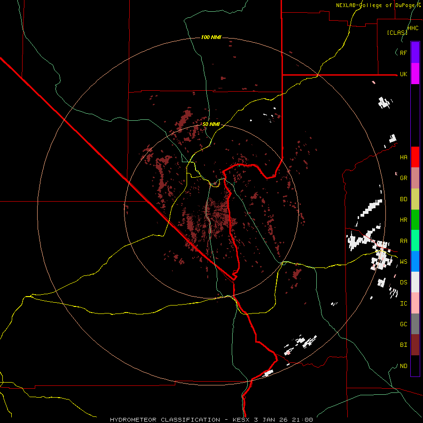
Task: Select the HA legend label
Action: tap(403, 157)
